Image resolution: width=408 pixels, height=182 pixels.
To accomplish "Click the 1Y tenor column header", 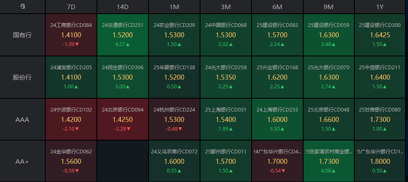I will coord(380,6).
